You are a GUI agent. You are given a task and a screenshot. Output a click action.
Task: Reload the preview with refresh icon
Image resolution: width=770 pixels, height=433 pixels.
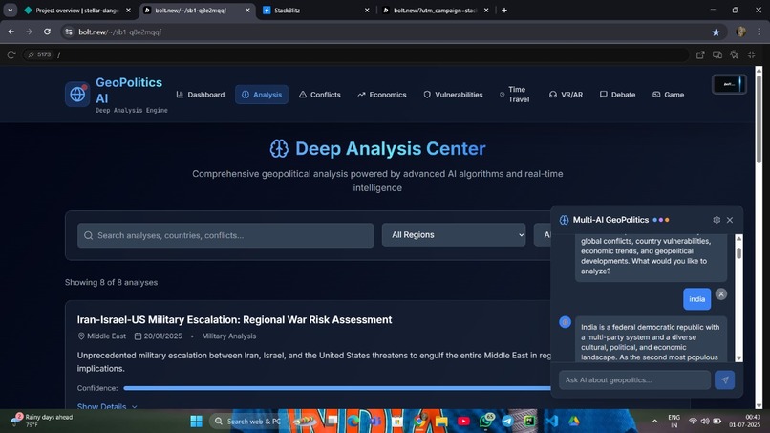(x=11, y=54)
